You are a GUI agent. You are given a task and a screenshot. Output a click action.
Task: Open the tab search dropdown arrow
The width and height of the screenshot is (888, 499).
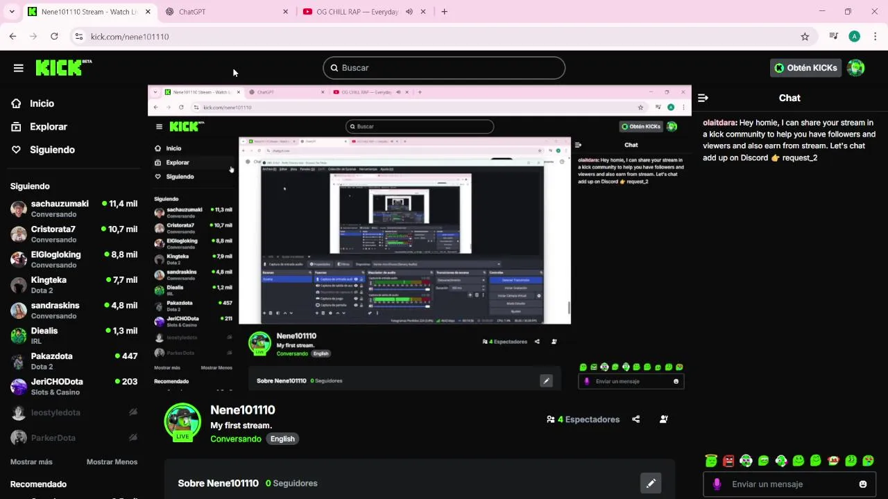12,12
